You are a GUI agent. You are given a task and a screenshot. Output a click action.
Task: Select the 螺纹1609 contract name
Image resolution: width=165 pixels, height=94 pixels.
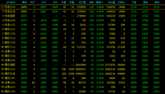coord(10,91)
